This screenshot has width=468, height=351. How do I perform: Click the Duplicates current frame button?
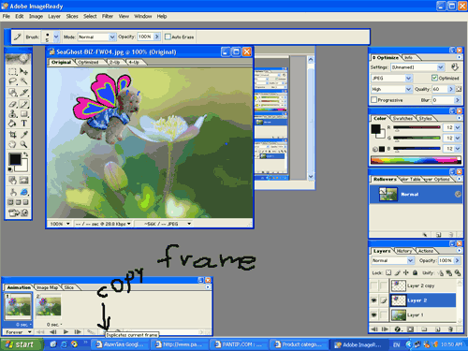pos(105,332)
